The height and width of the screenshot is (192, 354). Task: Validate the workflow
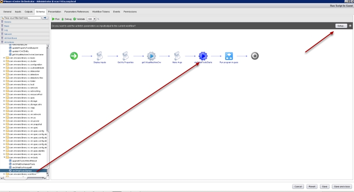click(x=79, y=19)
